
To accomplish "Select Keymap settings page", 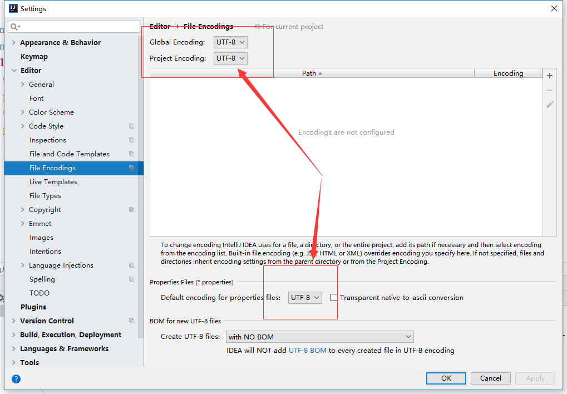I will click(x=34, y=56).
